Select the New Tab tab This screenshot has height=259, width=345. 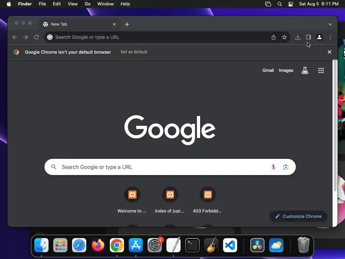pos(80,24)
